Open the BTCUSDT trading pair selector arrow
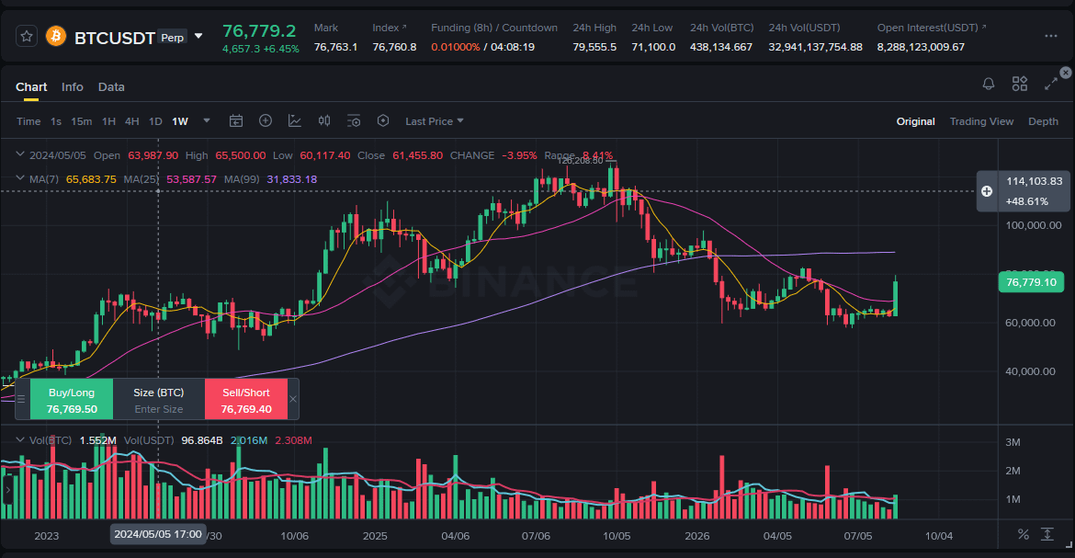Image resolution: width=1075 pixels, height=558 pixels. point(198,37)
